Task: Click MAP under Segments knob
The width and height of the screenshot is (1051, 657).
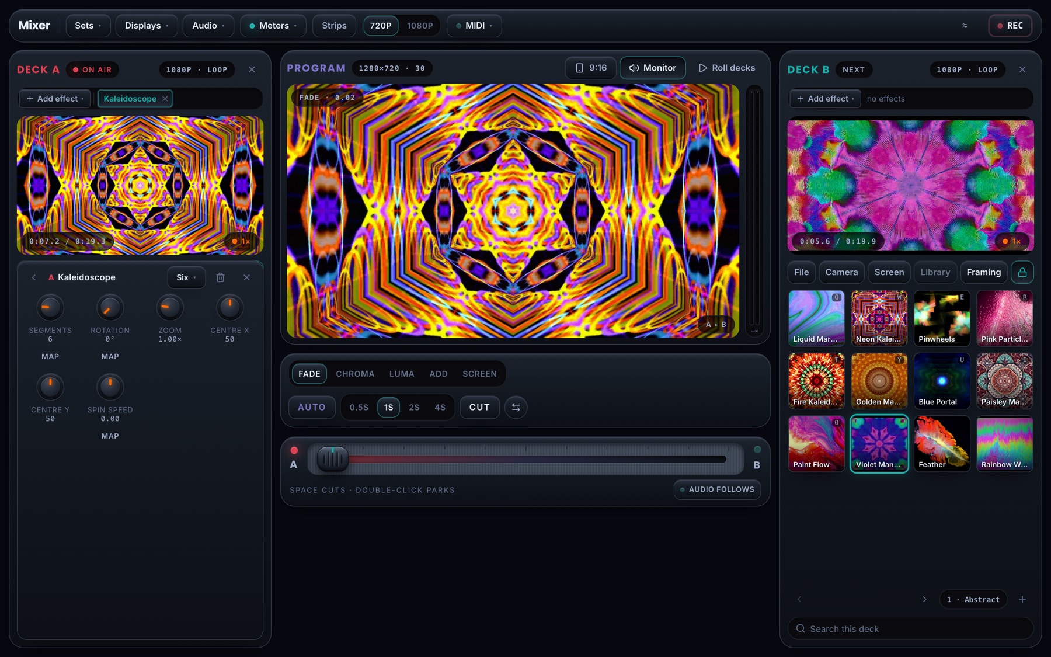Action: pos(50,356)
